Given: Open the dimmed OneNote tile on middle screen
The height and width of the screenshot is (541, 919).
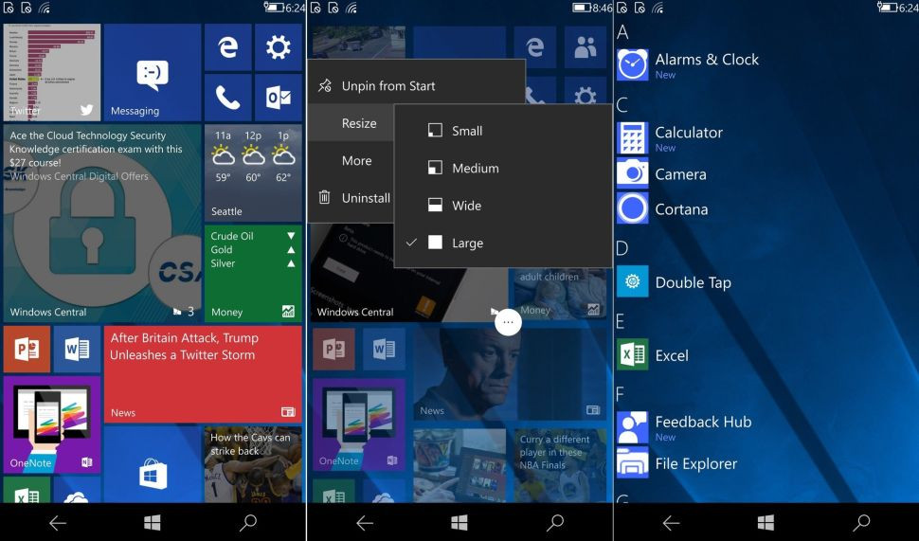Looking at the screenshot, I should [x=359, y=424].
